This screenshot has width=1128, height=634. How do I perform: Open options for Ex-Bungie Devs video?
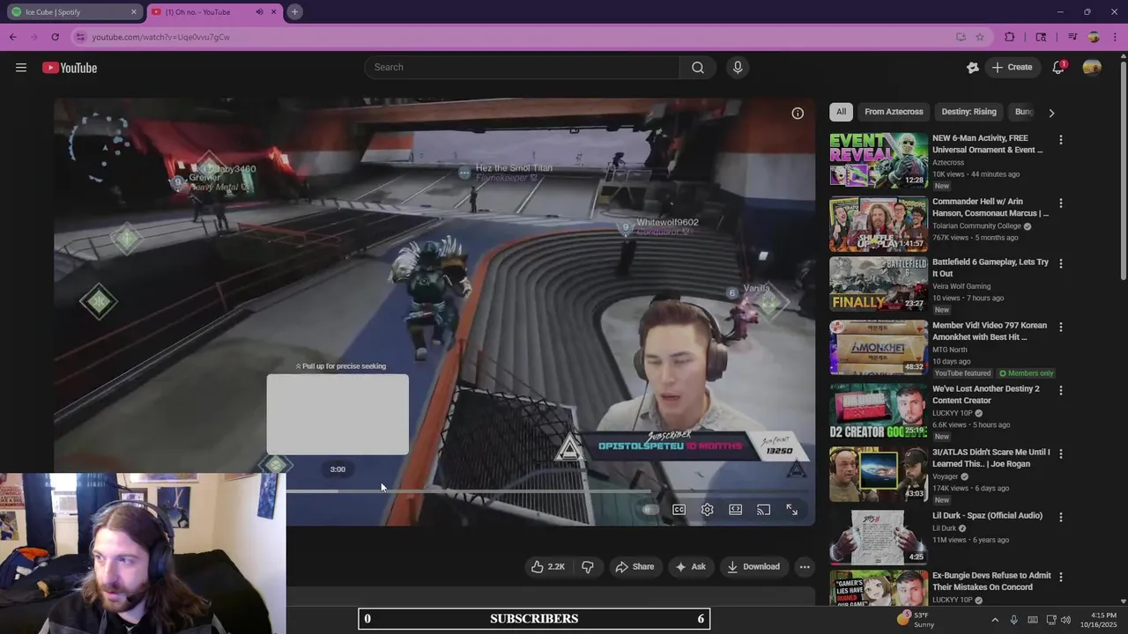(x=1060, y=577)
